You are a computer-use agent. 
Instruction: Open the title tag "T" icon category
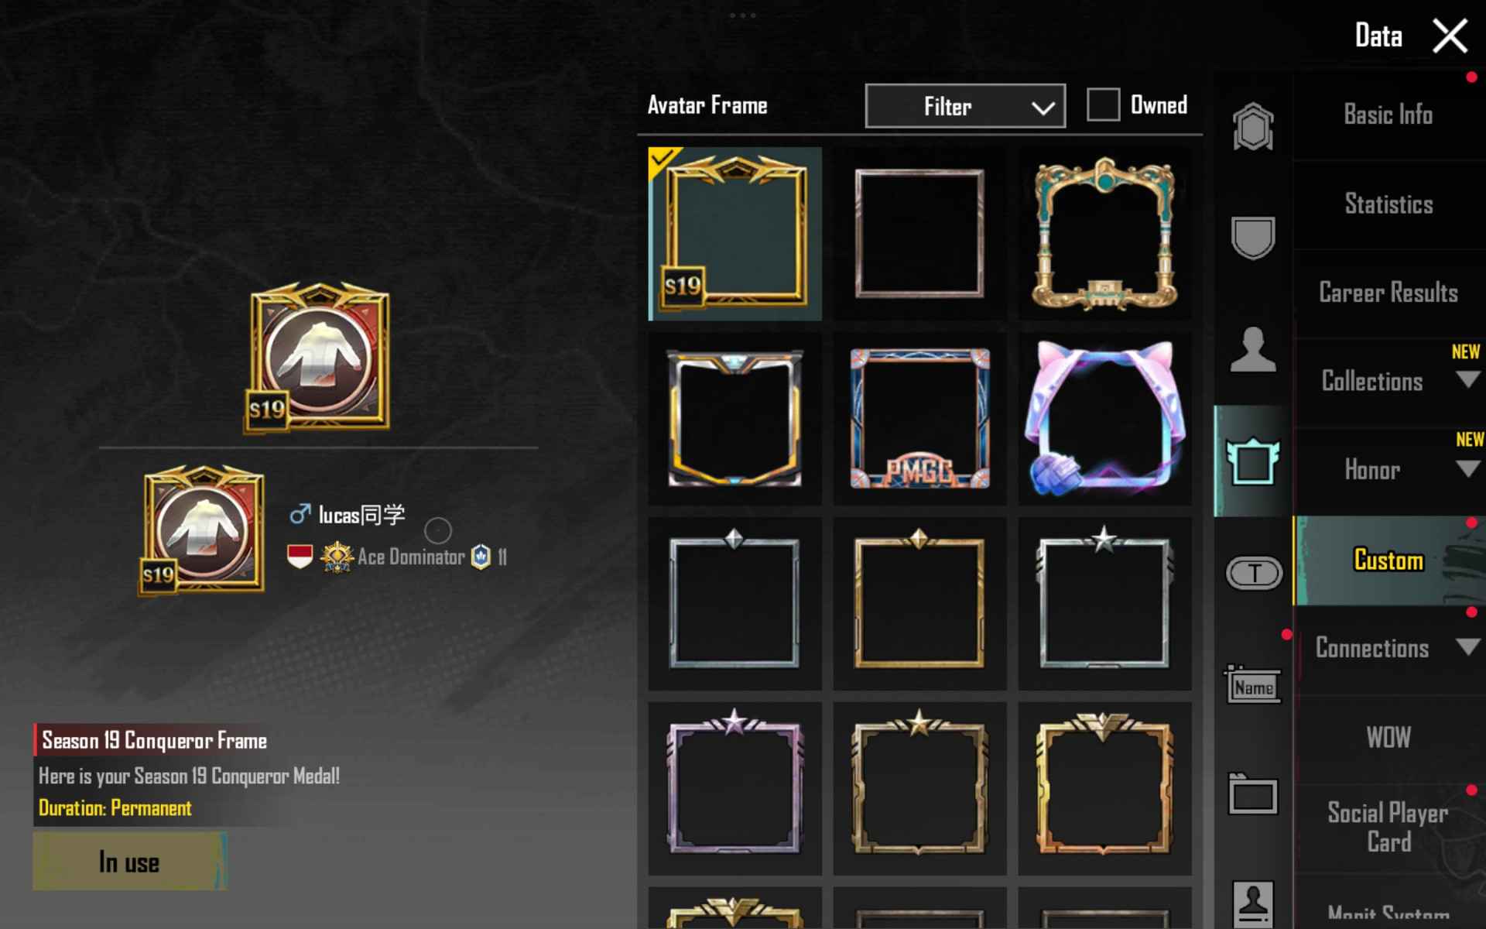point(1254,573)
